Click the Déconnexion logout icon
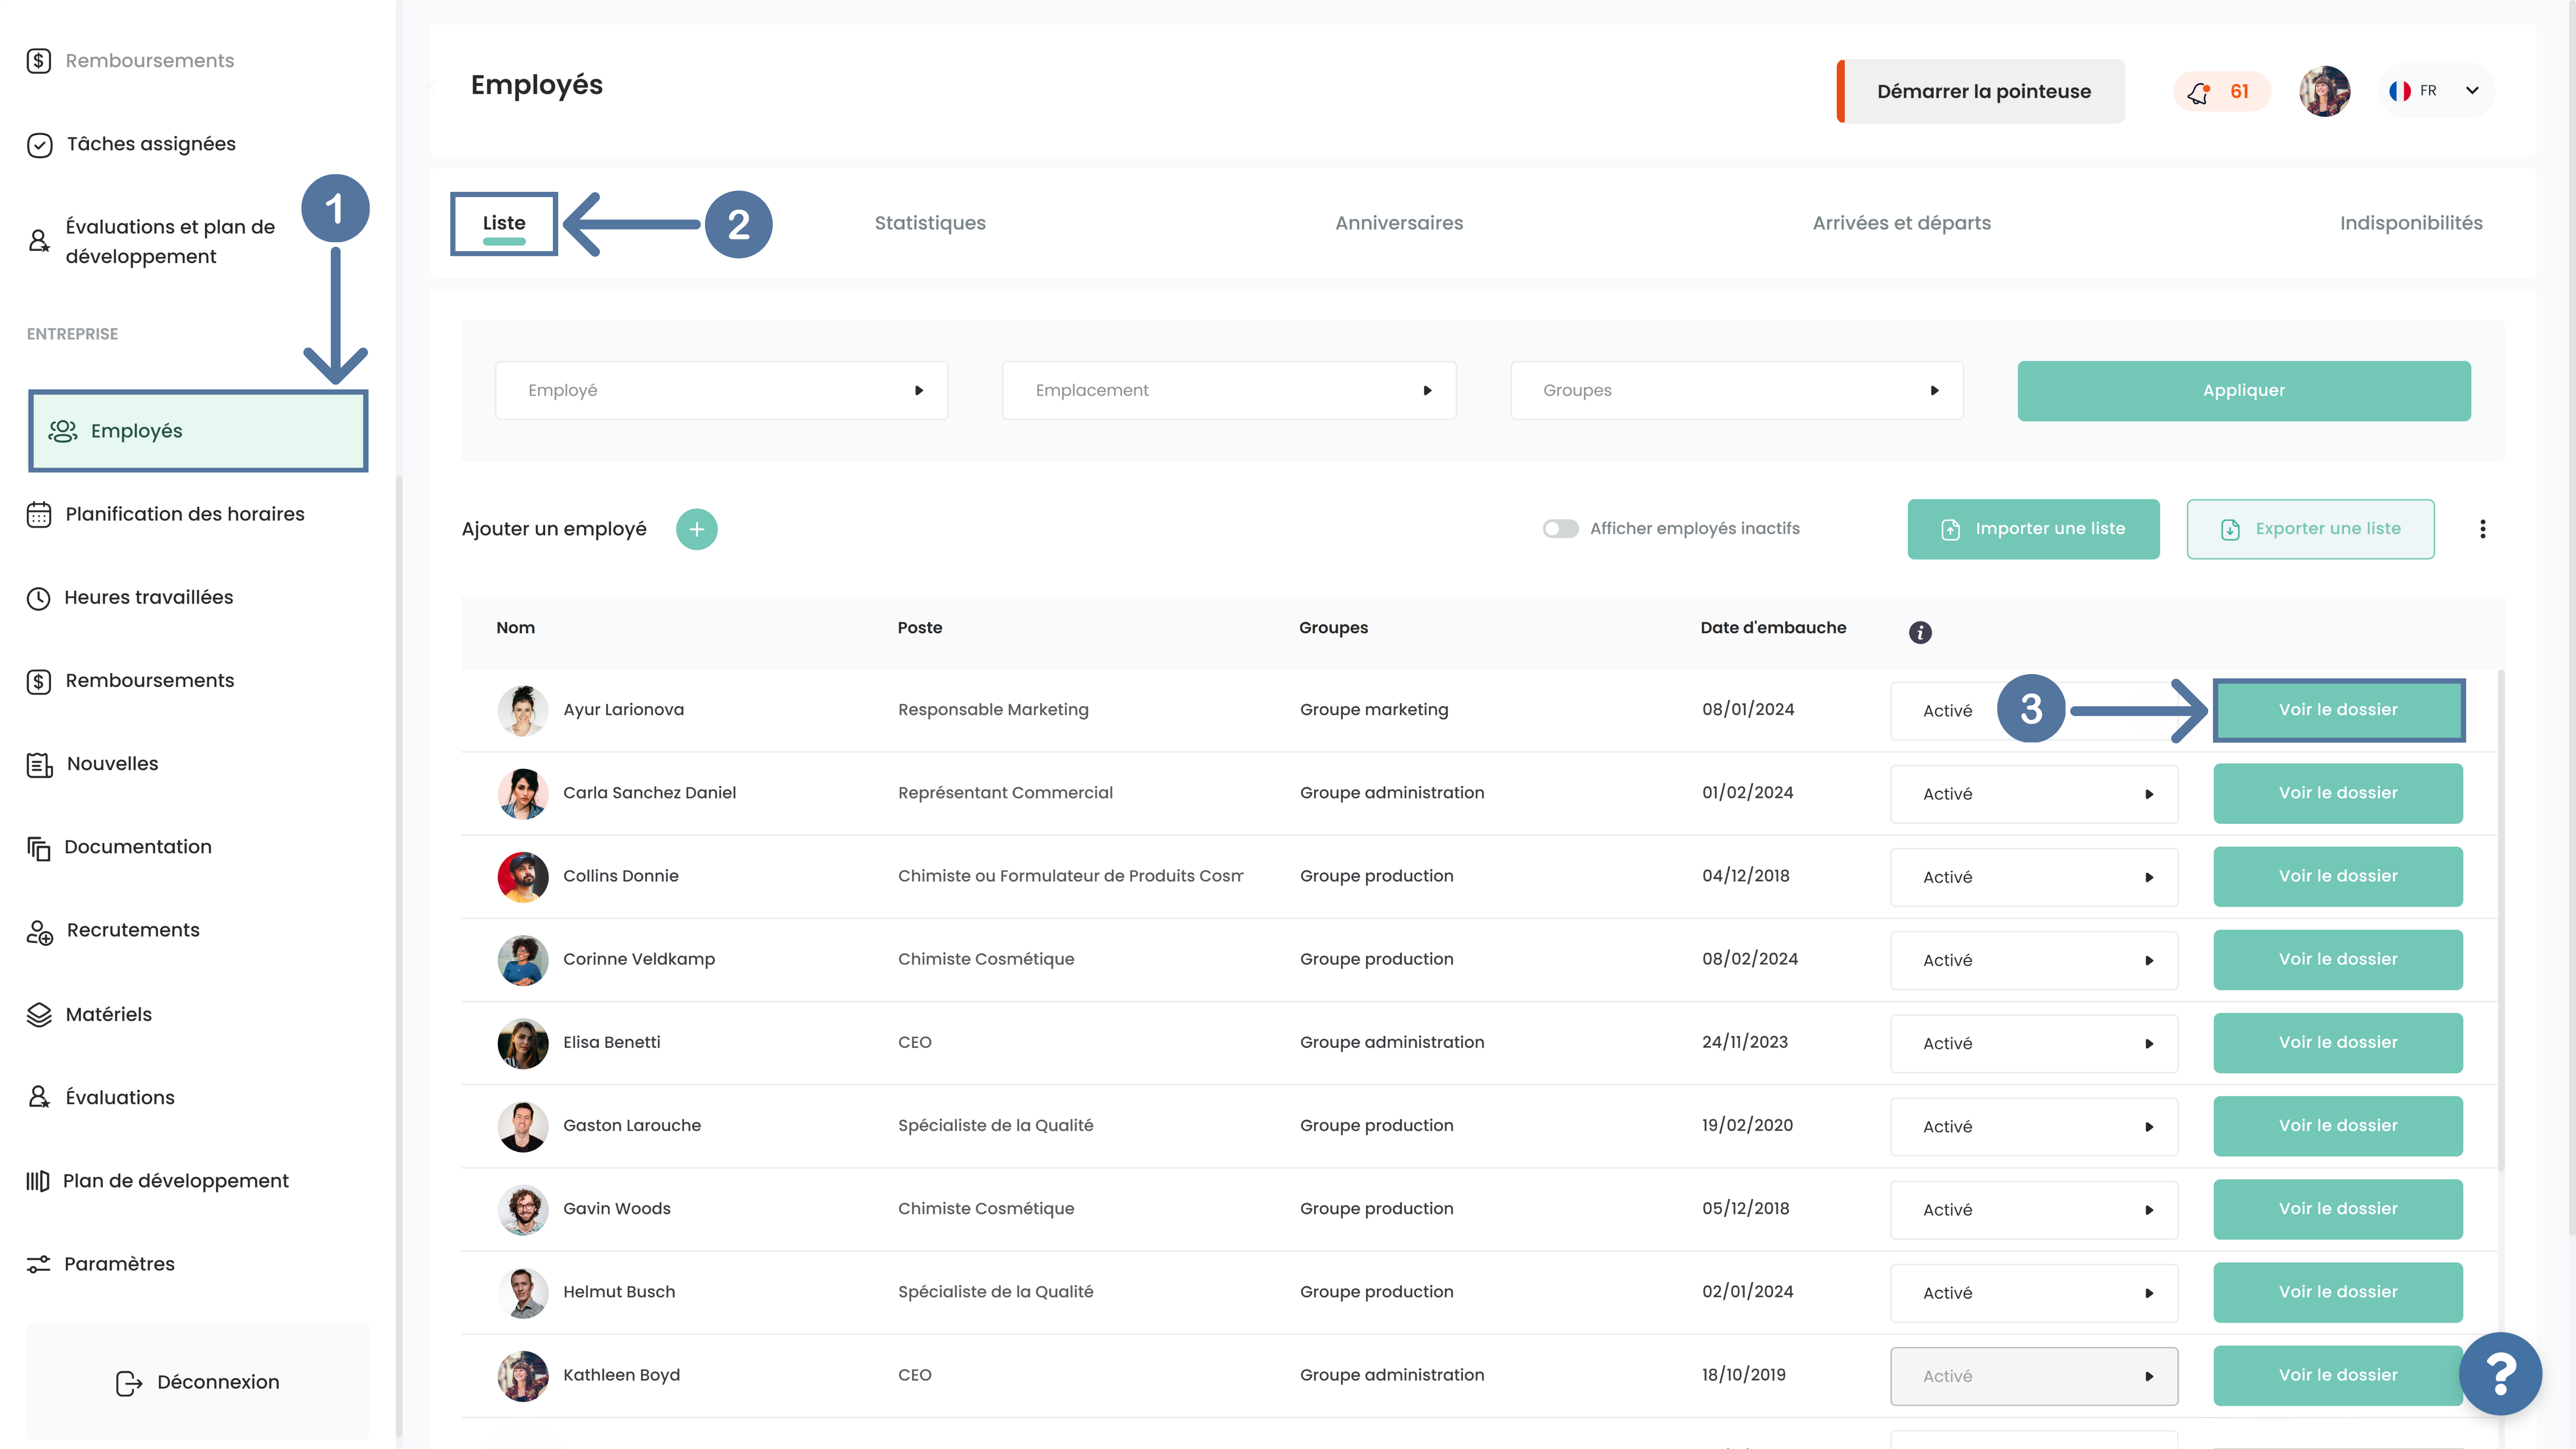 [129, 1382]
